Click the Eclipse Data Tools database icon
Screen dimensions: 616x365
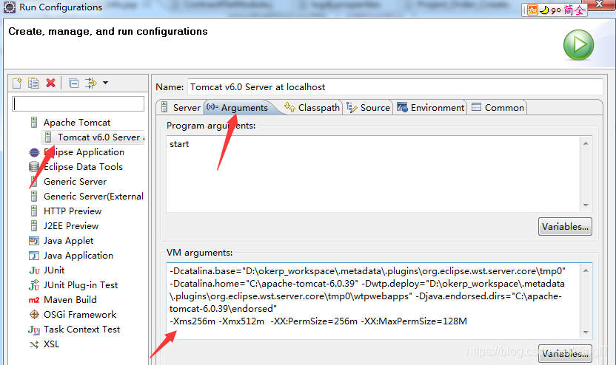coord(34,167)
